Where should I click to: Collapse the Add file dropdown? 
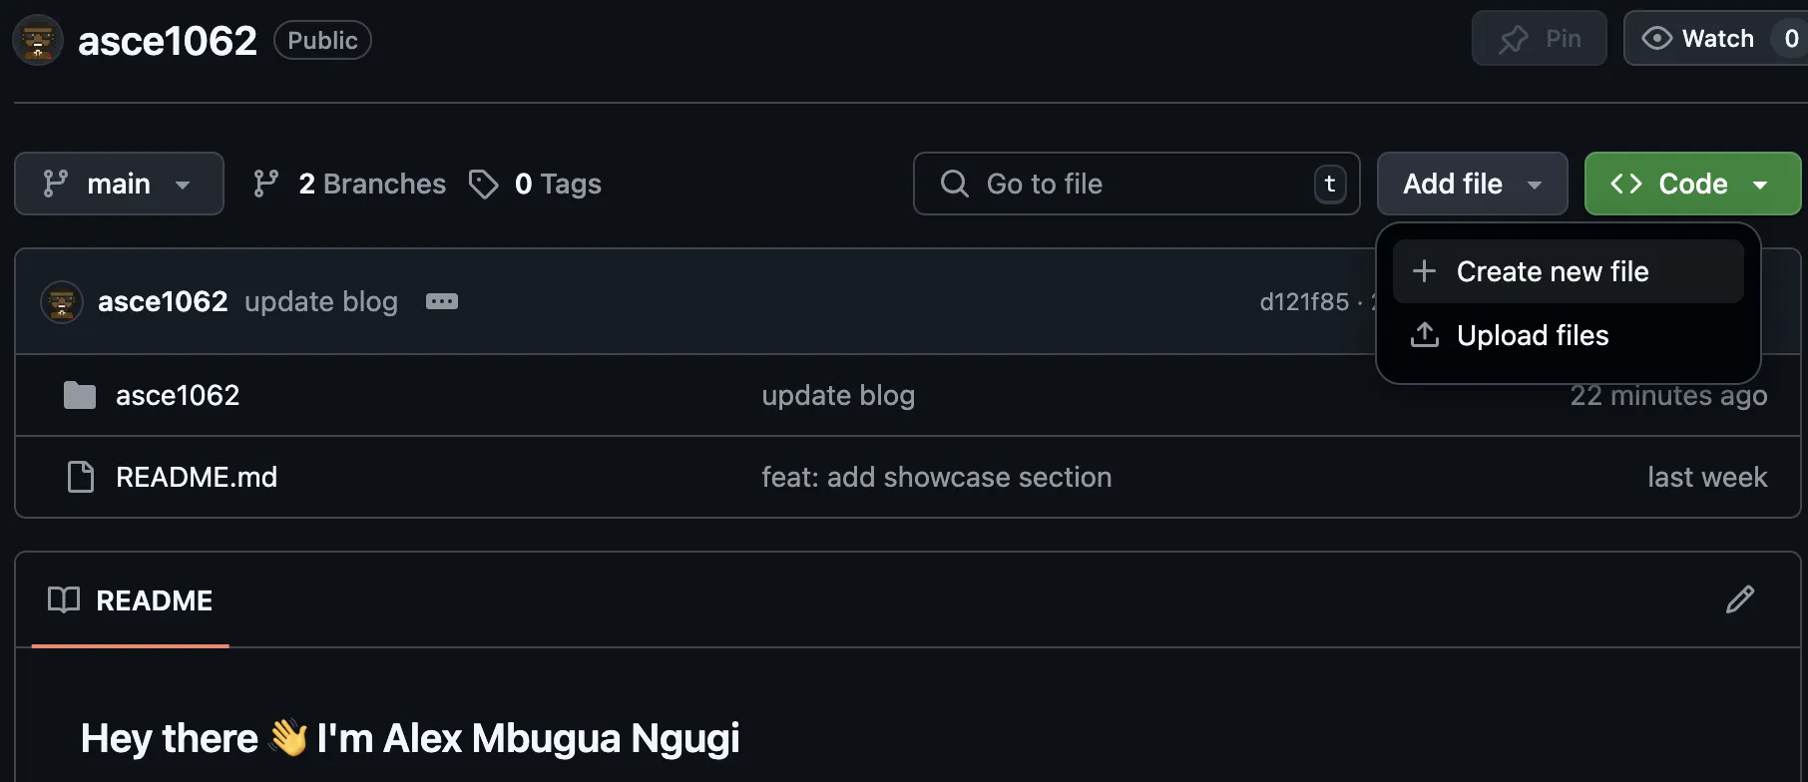(x=1472, y=184)
